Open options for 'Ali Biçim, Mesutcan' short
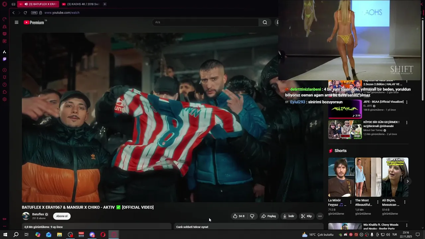 tap(404, 202)
